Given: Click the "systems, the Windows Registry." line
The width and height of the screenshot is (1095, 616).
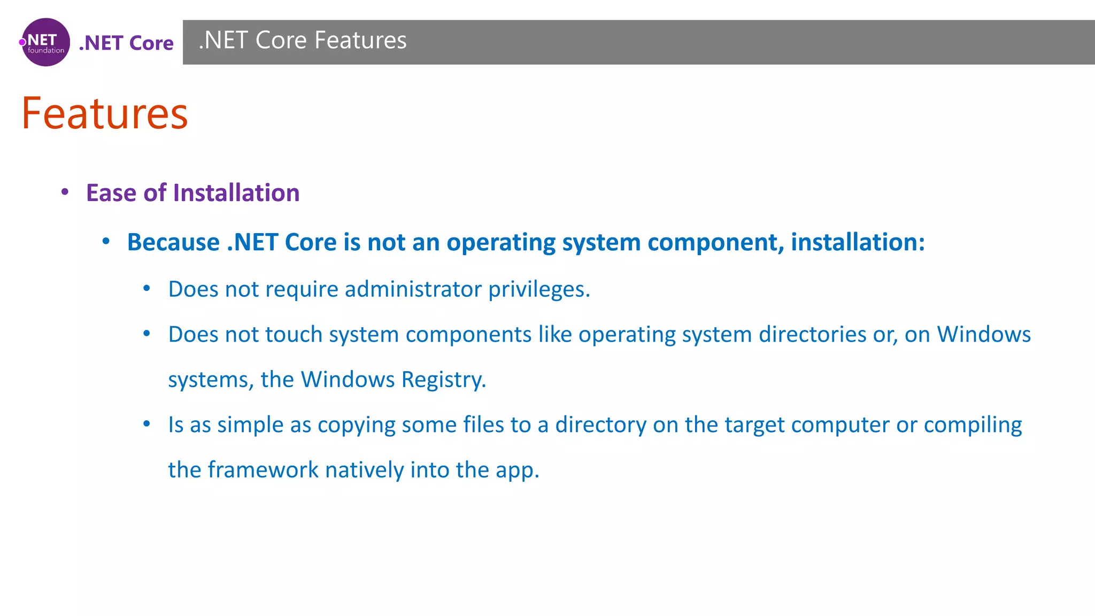Looking at the screenshot, I should 327,380.
